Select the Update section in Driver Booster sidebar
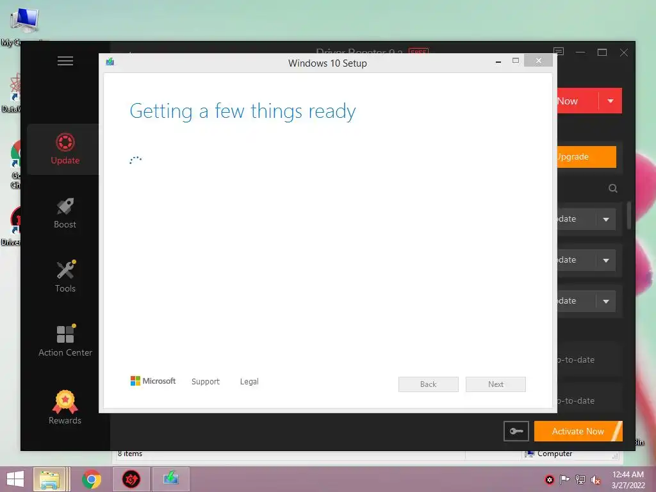This screenshot has height=492, width=656. pos(65,149)
